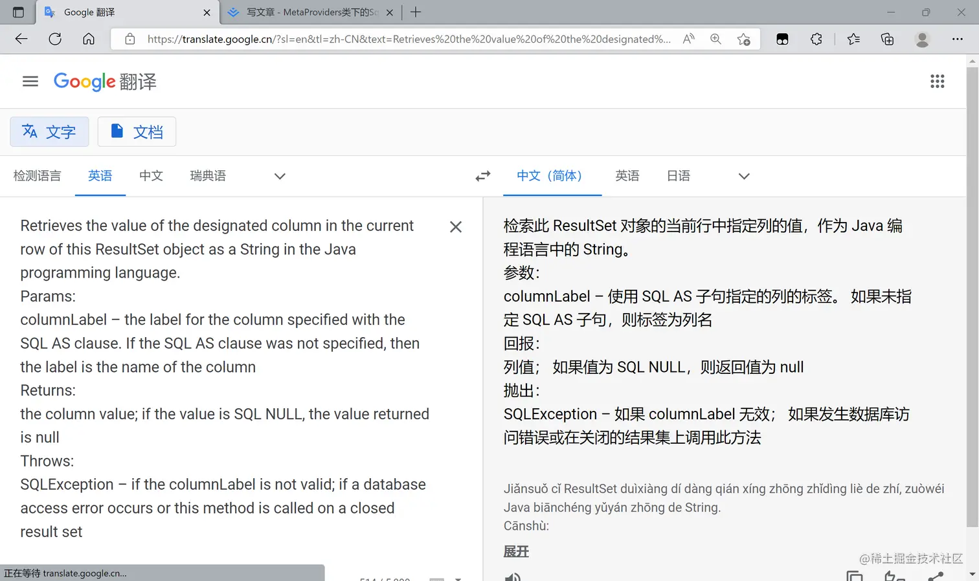Choose 英语 as target language
The height and width of the screenshot is (581, 979).
[627, 176]
